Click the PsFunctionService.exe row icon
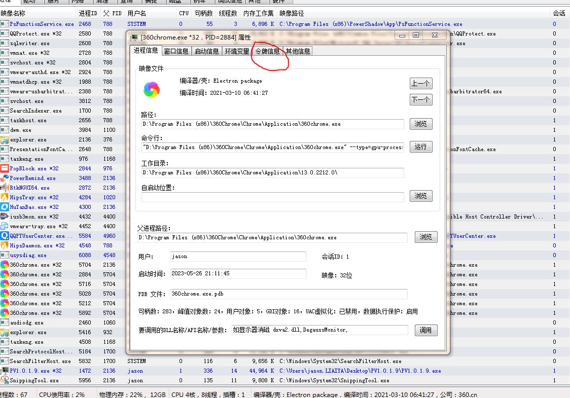The width and height of the screenshot is (570, 398). 5,24
